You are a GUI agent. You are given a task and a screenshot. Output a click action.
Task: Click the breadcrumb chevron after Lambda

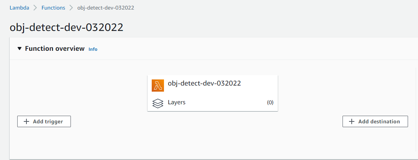point(35,8)
